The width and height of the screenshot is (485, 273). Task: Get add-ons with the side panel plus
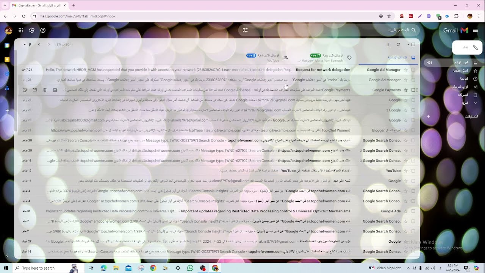[7, 110]
